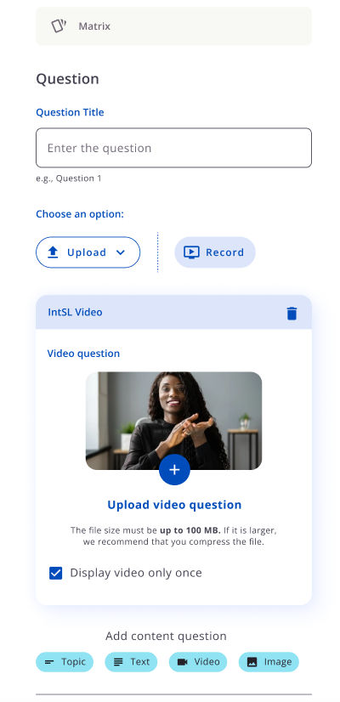This screenshot has width=340, height=702.
Task: Click the Text chip paragraph icon
Action: [x=118, y=662]
